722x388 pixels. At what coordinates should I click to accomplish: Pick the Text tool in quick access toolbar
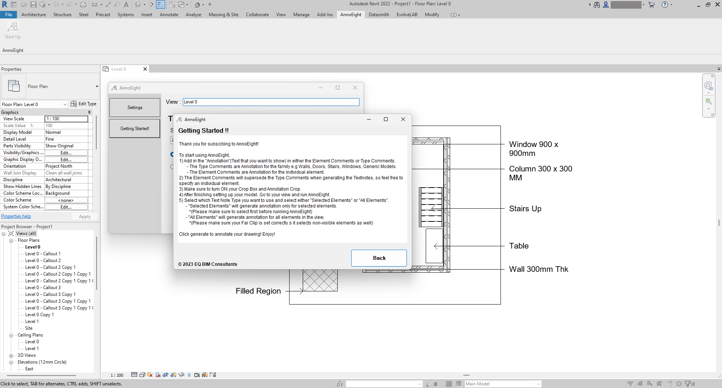126,5
